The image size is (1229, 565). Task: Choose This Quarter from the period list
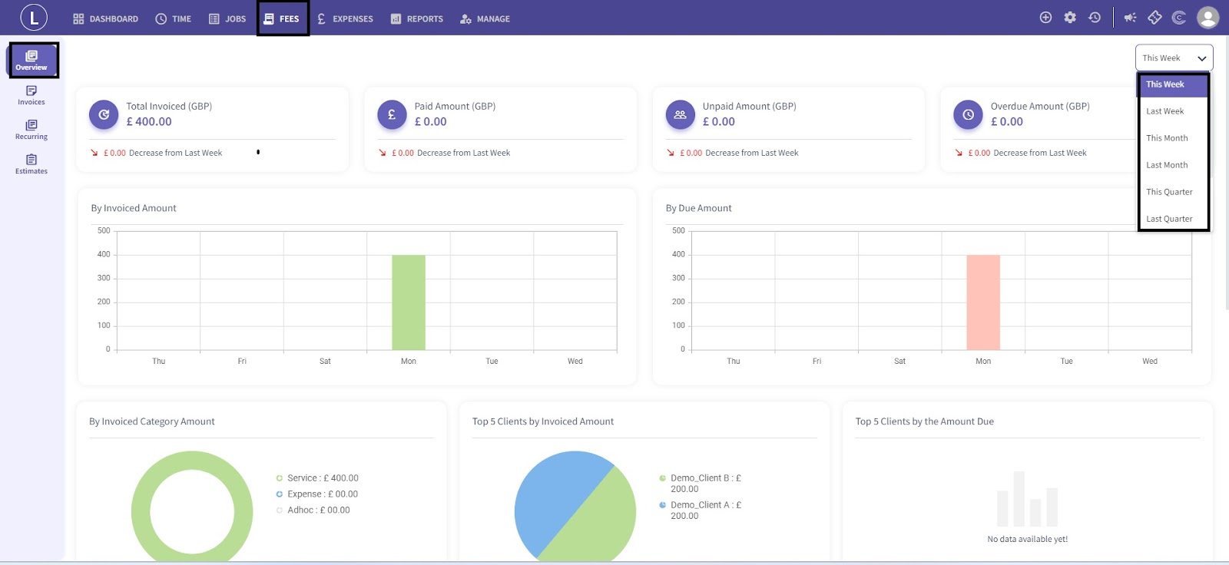[1173, 192]
